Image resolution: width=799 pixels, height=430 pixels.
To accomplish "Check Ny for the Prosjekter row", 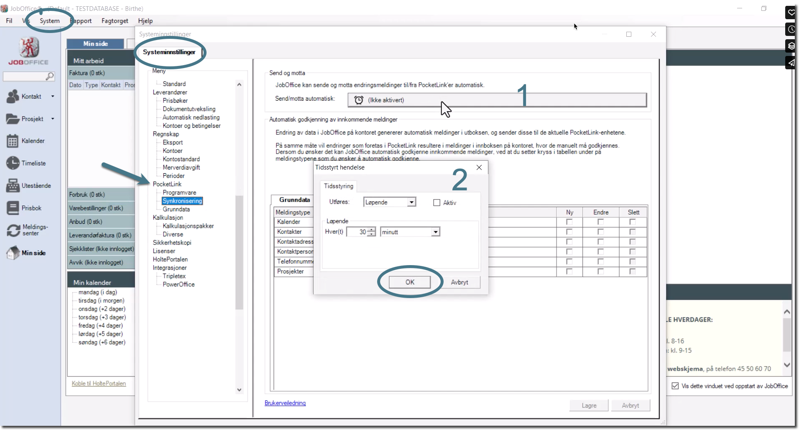I will click(569, 271).
